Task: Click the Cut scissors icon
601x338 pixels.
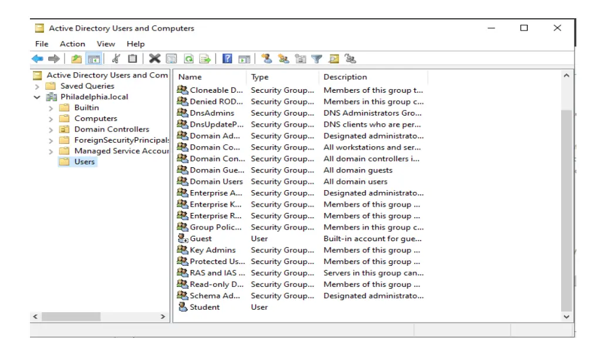Action: [x=116, y=59]
